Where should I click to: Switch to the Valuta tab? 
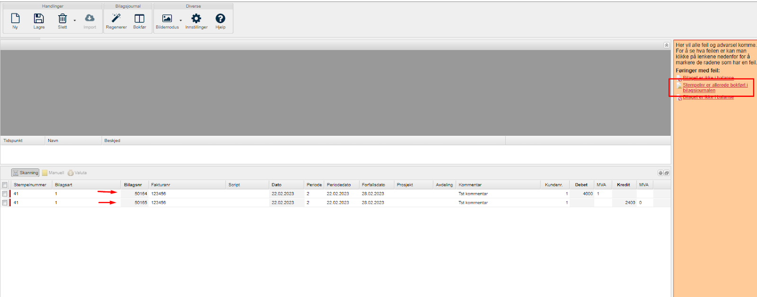click(78, 173)
